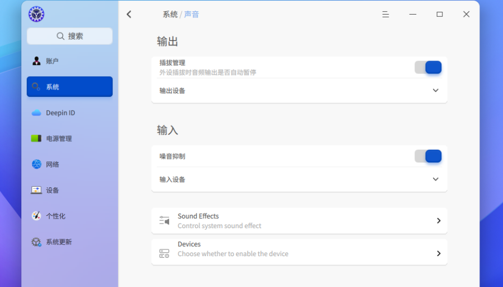Click the 系统 sidebar icon
Screen dimensions: 503x287
click(x=36, y=87)
